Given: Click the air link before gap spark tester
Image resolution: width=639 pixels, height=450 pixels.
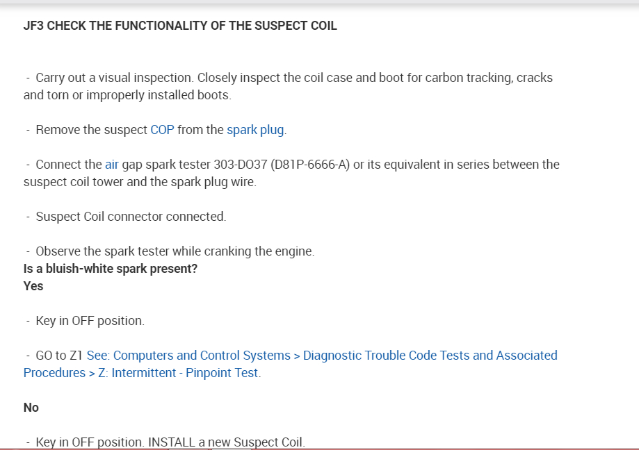Looking at the screenshot, I should pos(112,165).
